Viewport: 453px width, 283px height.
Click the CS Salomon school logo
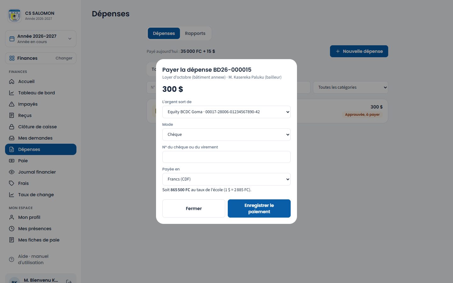14,15
